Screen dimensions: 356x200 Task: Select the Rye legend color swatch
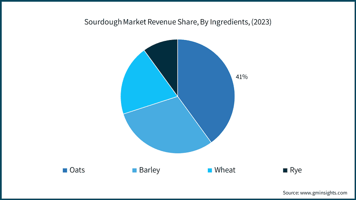(285, 170)
